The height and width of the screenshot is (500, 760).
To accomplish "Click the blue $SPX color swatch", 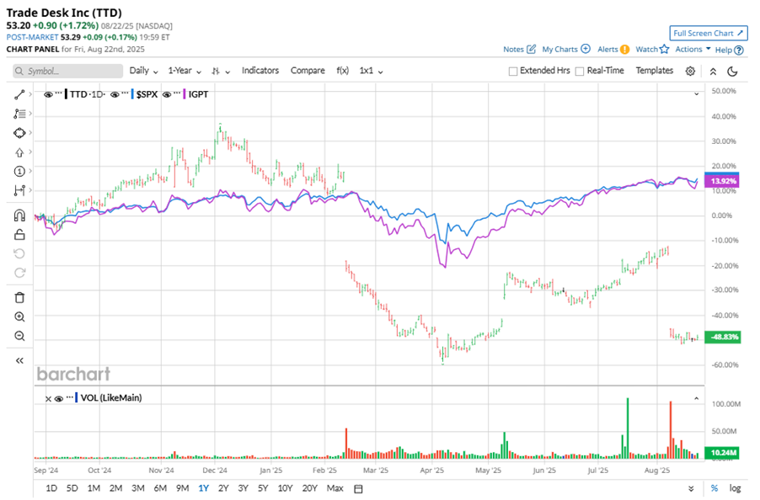I will [132, 94].
